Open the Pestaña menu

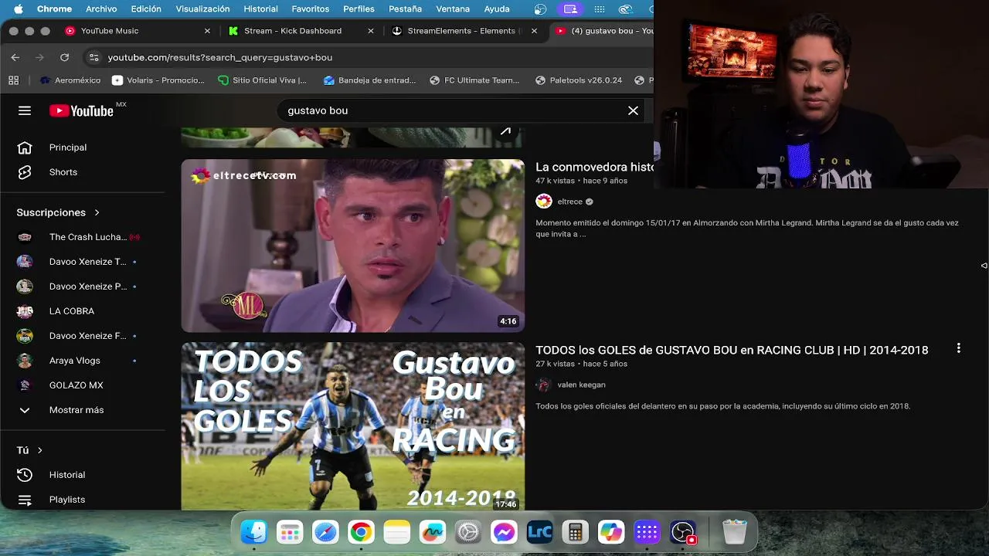coord(405,9)
